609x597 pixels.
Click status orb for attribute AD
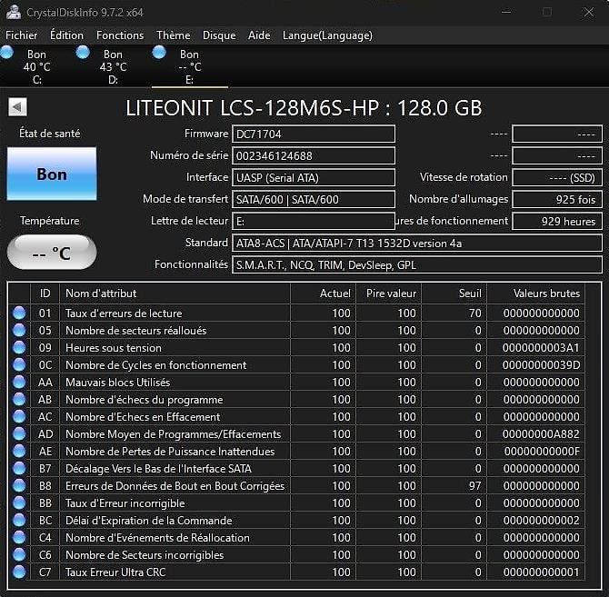click(x=19, y=434)
